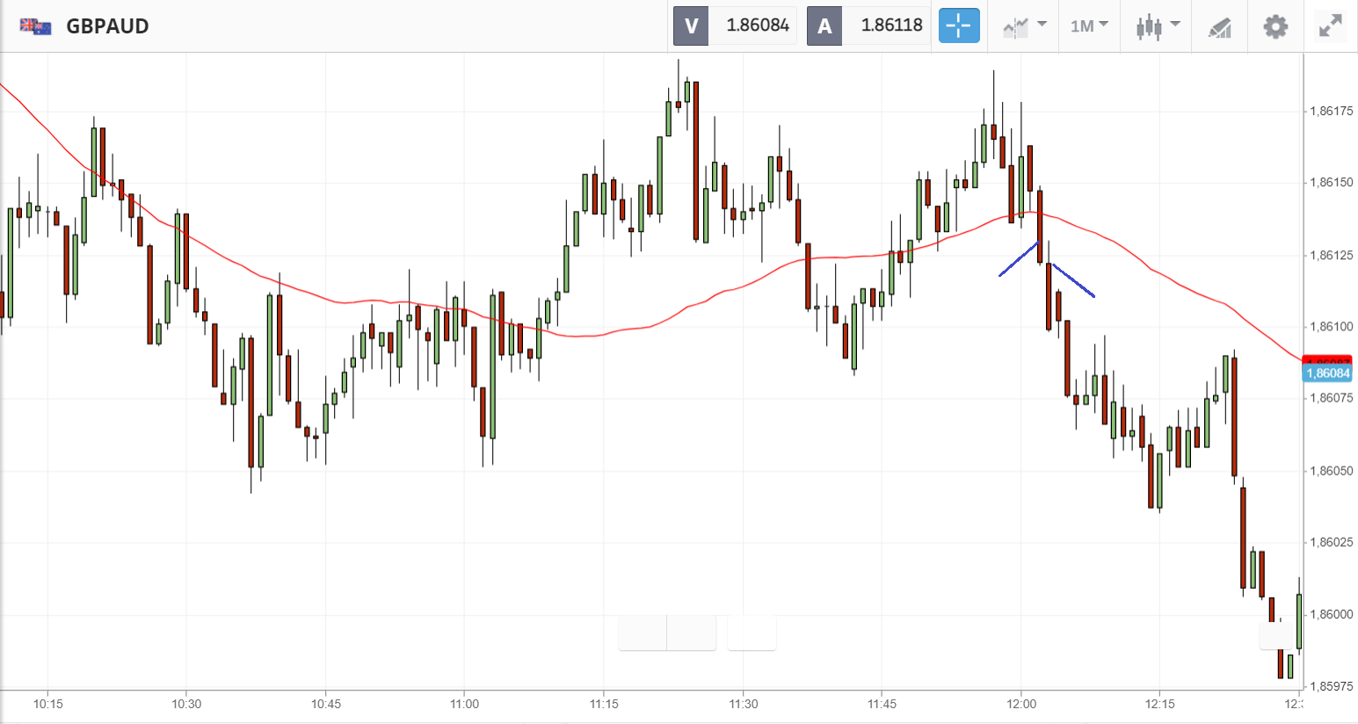Screen dimensions: 1358x724
Task: Toggle the blue crosshair cursor button
Action: (958, 25)
